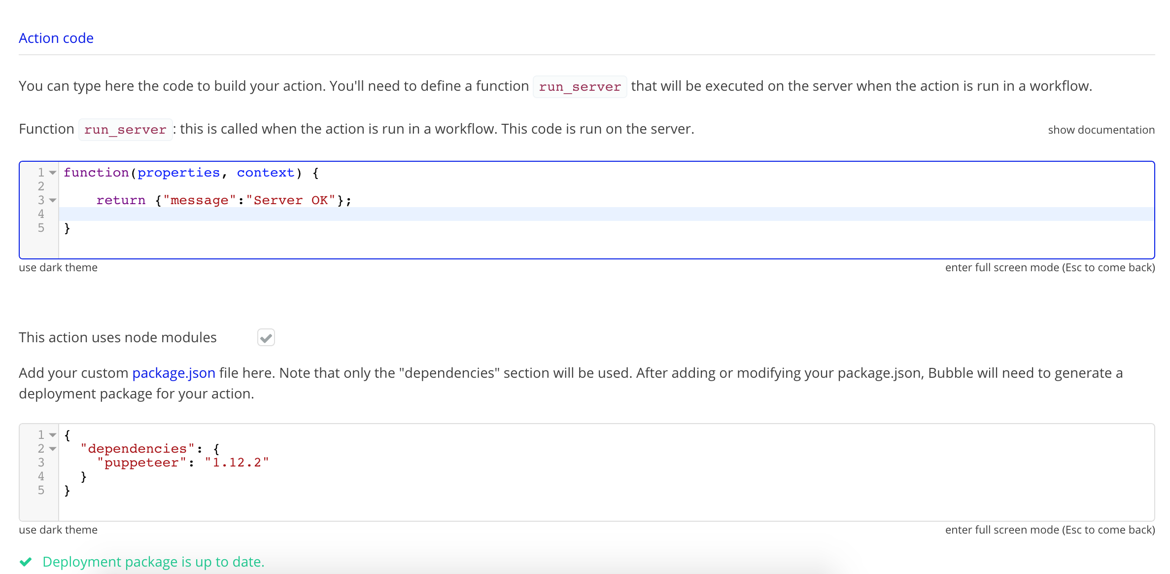
Task: Open the package.json link
Action: pos(173,373)
